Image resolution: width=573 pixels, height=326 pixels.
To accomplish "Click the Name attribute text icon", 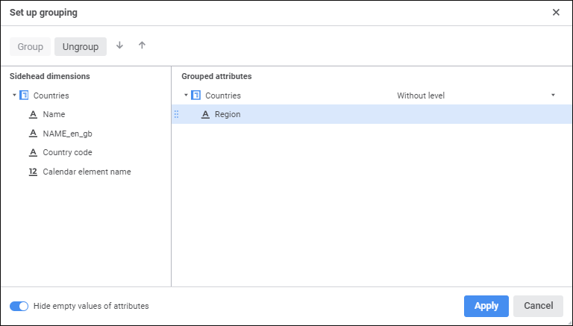I will click(33, 115).
